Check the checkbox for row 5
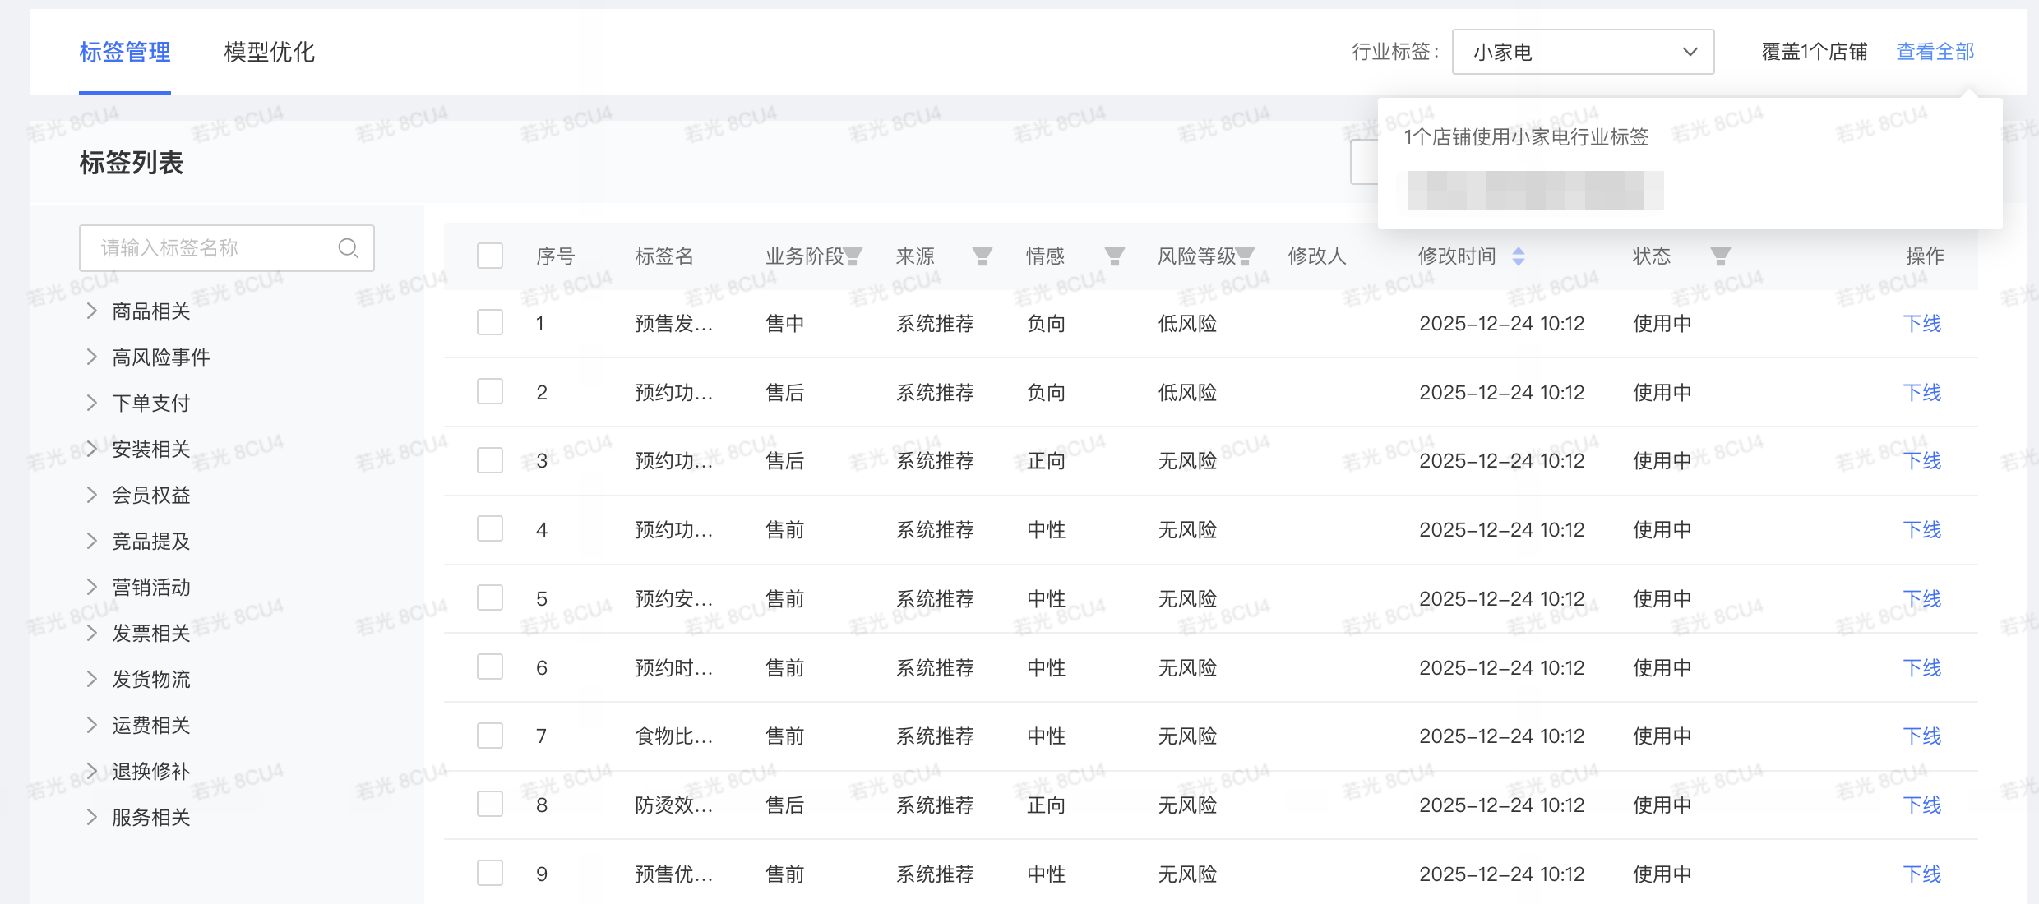Screen dimensions: 2039x904 click(x=490, y=598)
